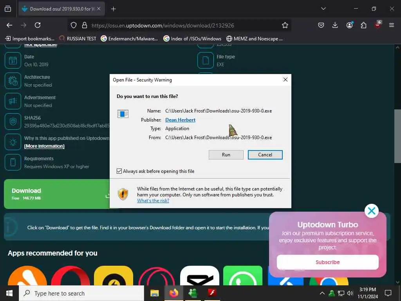Viewport: 401px width, 301px height.
Task: Close the Open File security warning dialog
Action: (x=285, y=80)
